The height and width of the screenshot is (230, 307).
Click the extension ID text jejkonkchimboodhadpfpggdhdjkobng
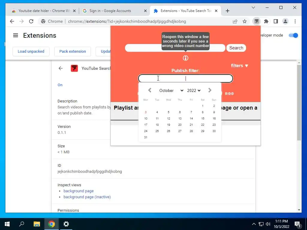90,172
